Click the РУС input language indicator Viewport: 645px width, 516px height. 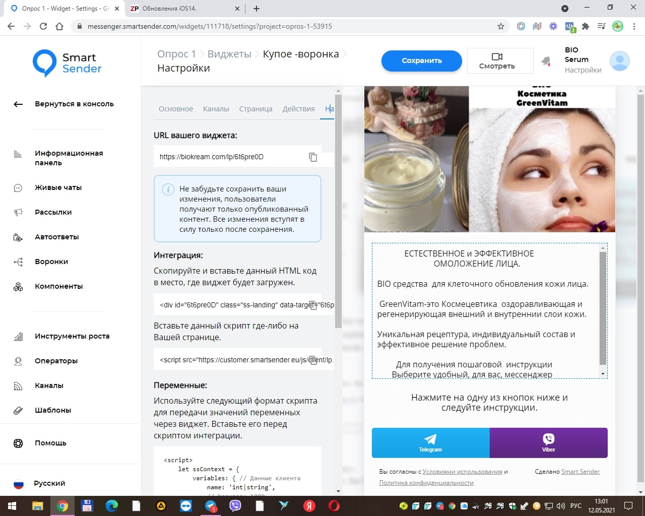point(576,506)
